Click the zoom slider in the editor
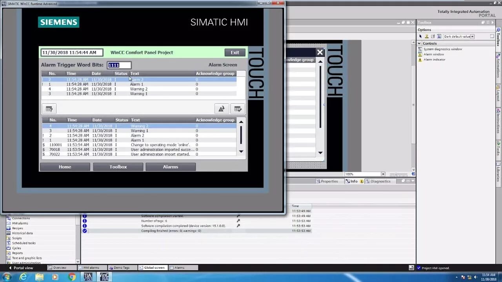502x282 pixels. coord(398,174)
